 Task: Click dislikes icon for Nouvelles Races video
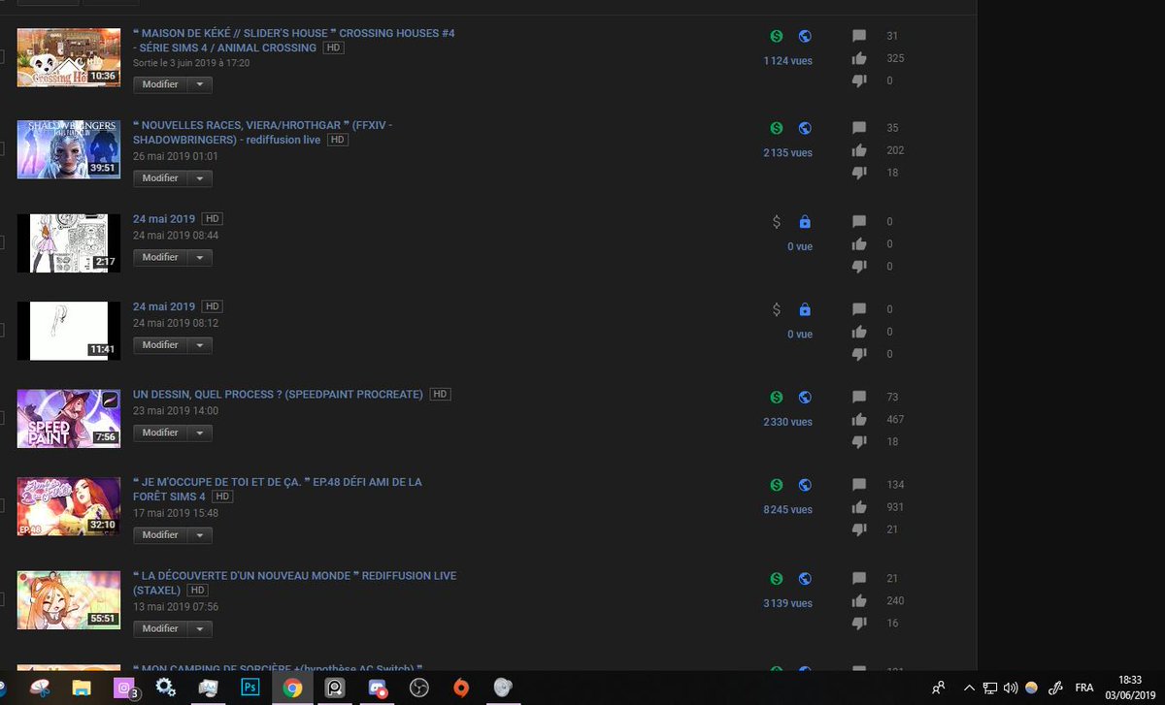[859, 173]
